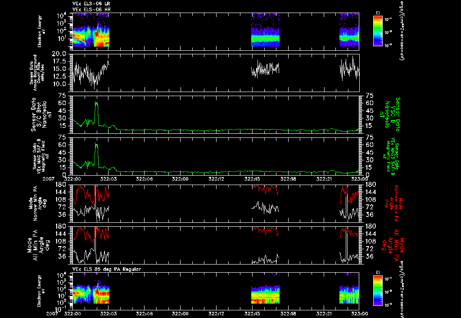Select the 'Narrow Min PA Angle' axis label
Viewport: 461px width, 318px height.
click(37, 203)
